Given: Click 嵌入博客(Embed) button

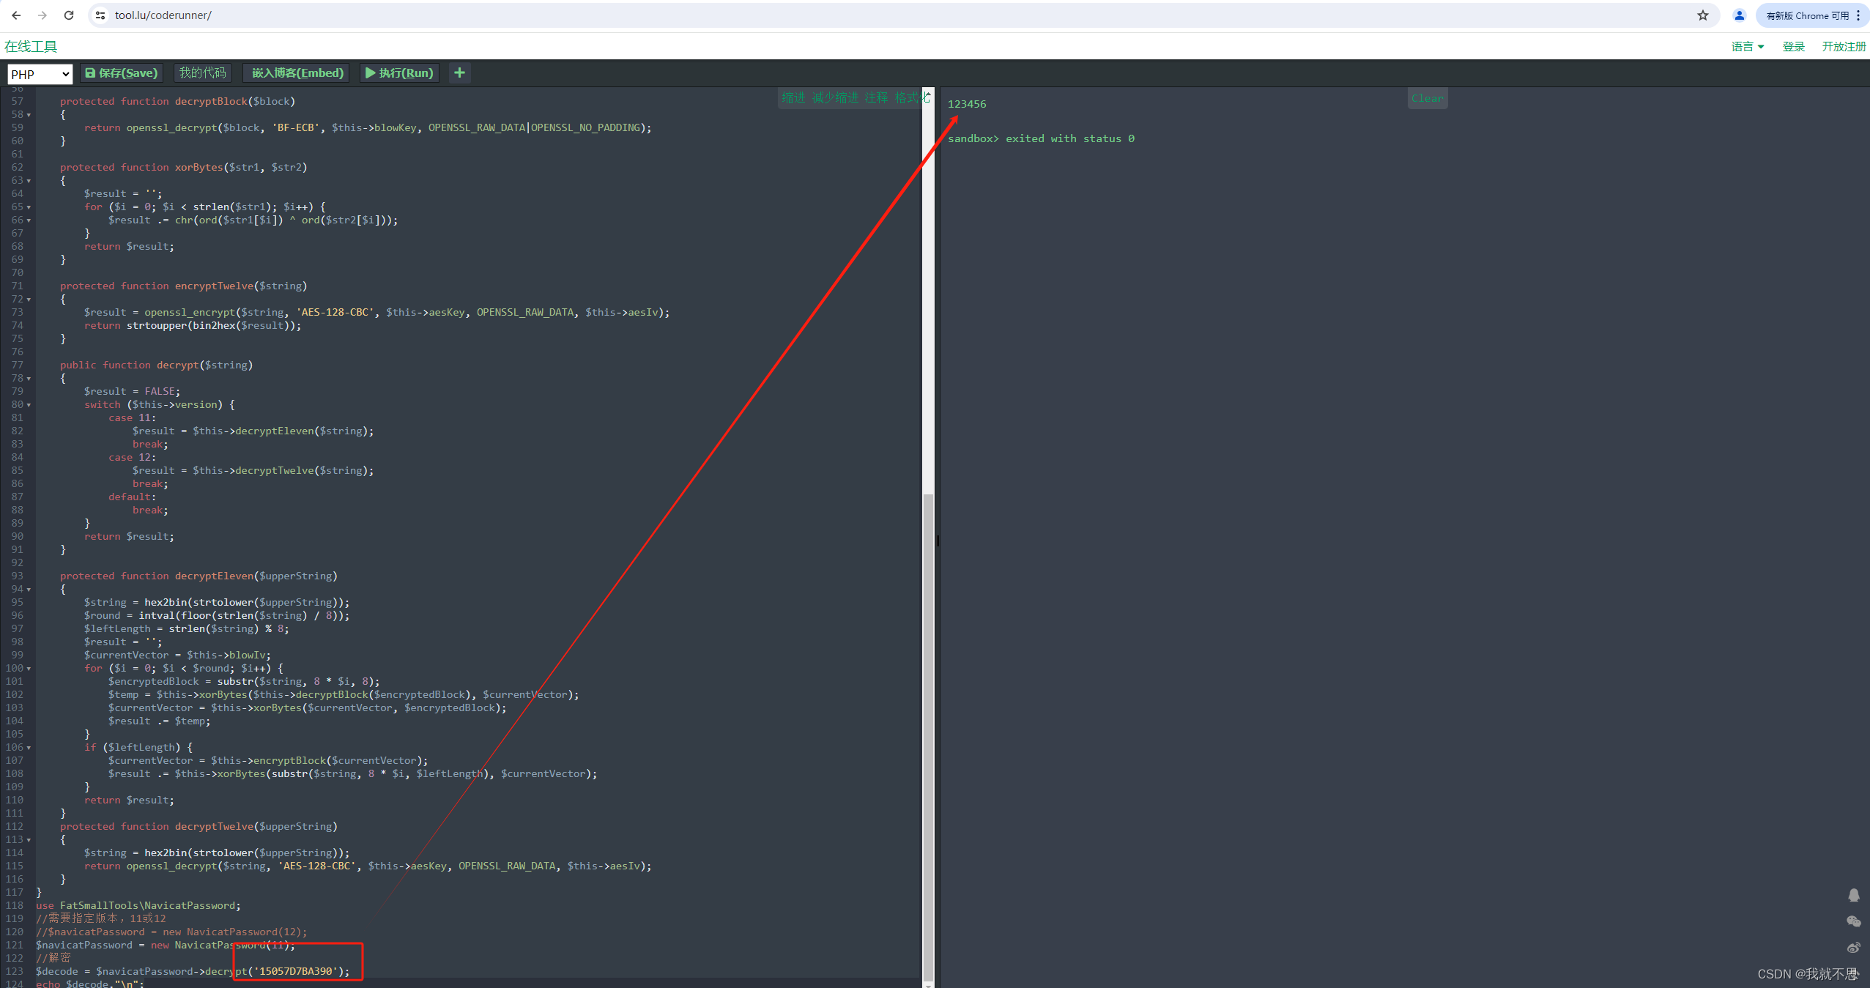Looking at the screenshot, I should pos(296,73).
